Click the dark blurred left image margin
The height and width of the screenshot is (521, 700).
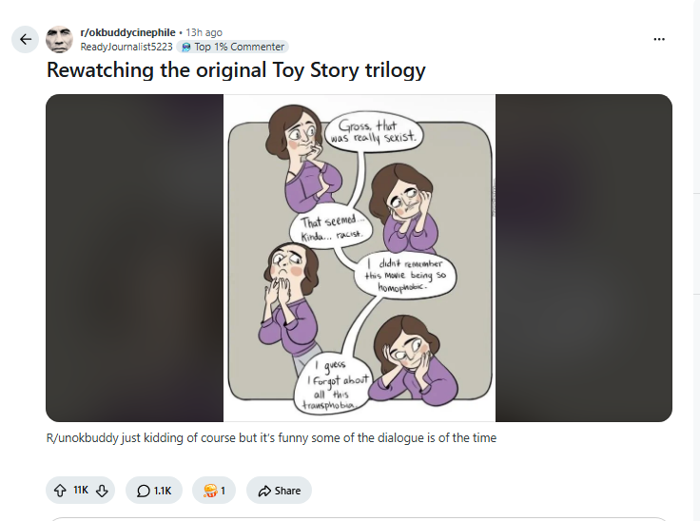[134, 258]
